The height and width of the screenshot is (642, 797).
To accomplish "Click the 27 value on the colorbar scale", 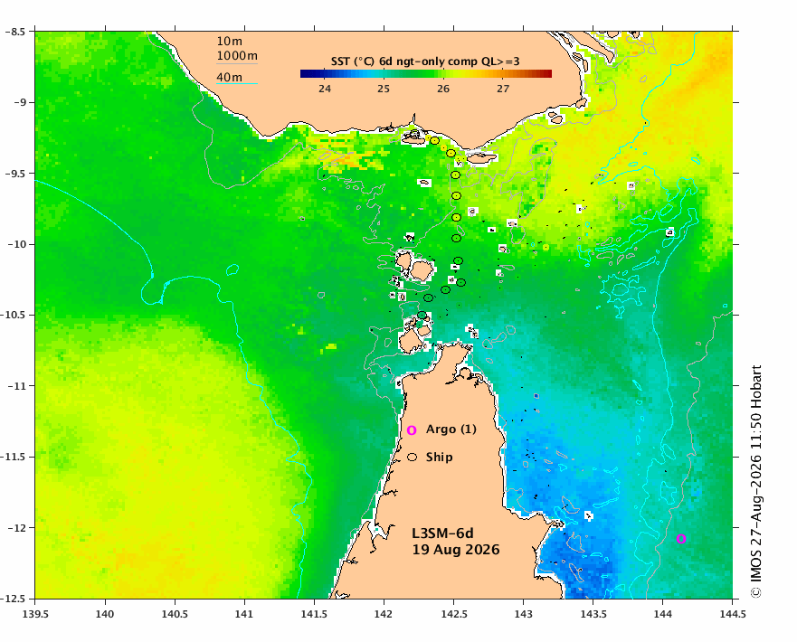I will point(503,89).
